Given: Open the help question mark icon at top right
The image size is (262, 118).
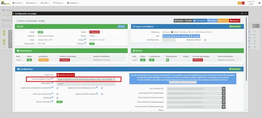Looking at the screenshot, I should click(259, 3).
